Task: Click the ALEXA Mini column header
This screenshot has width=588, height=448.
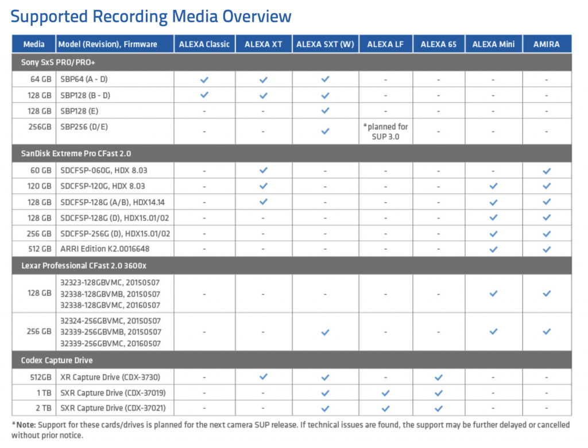Action: point(494,44)
